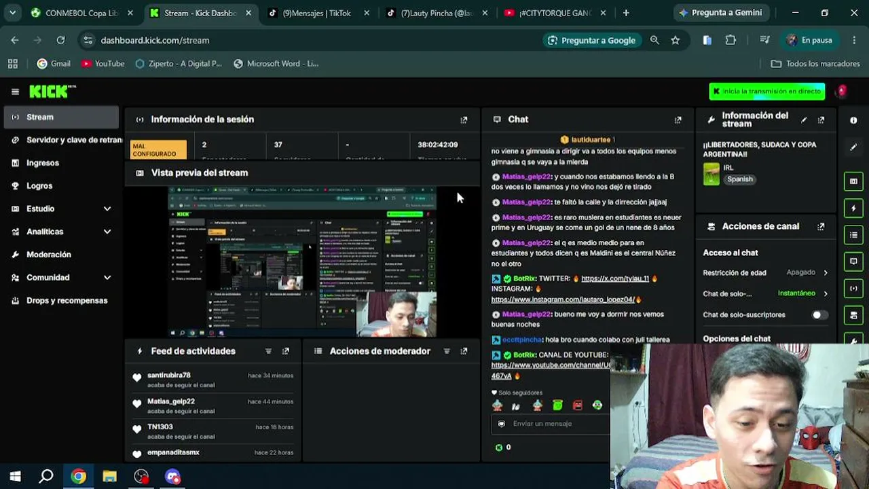Click the Spanish language tag
This screenshot has width=869, height=489.
click(x=740, y=179)
